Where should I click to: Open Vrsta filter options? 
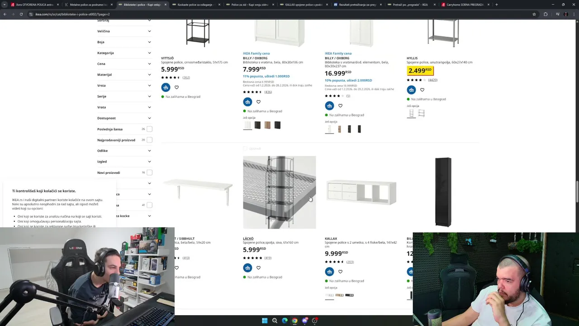[124, 86]
